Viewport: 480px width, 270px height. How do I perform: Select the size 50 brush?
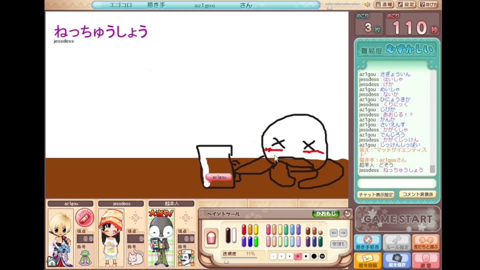point(322,256)
